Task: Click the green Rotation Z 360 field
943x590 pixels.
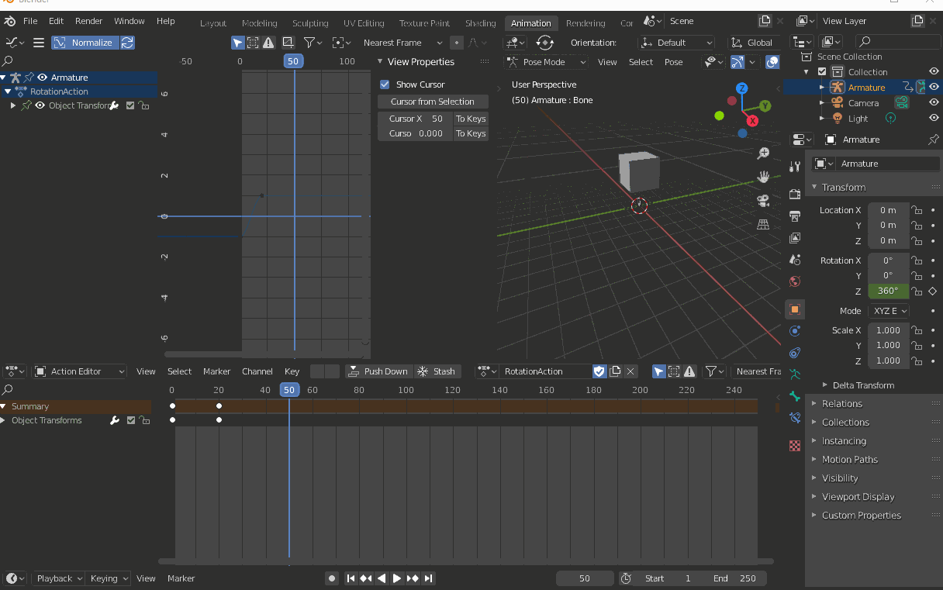Action: pos(888,291)
